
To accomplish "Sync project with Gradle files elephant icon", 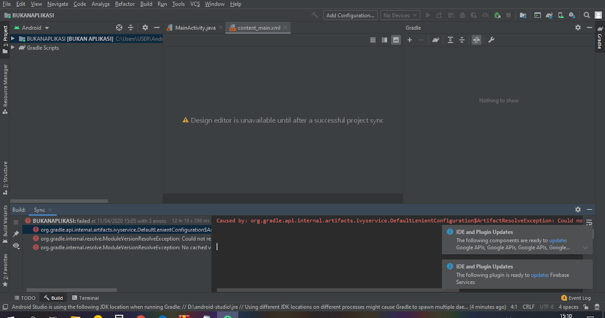I will [549, 15].
